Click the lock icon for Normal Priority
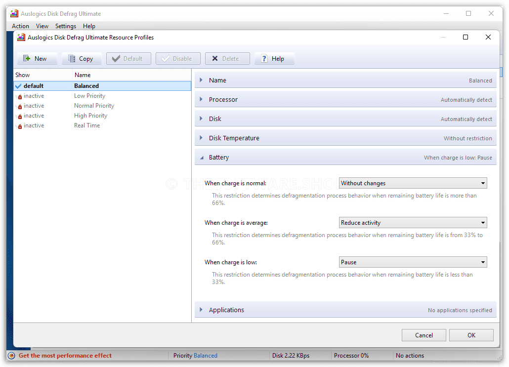Viewport: 509px width, 367px height. coord(20,106)
